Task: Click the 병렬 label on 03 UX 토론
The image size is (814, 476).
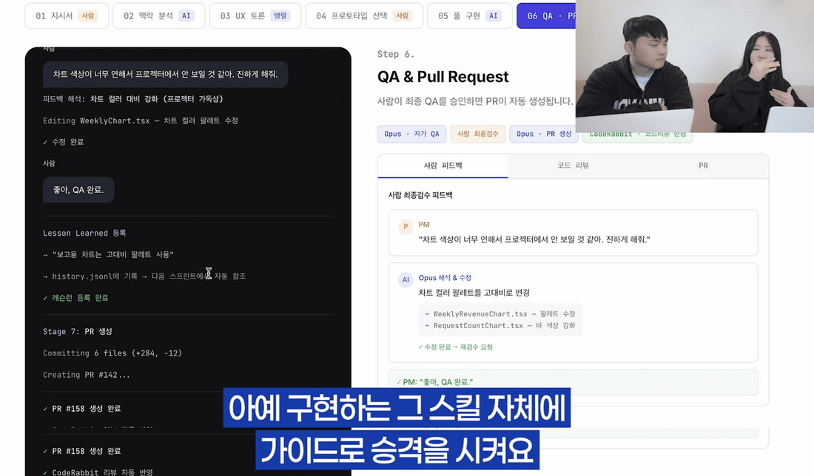Action: (x=280, y=16)
